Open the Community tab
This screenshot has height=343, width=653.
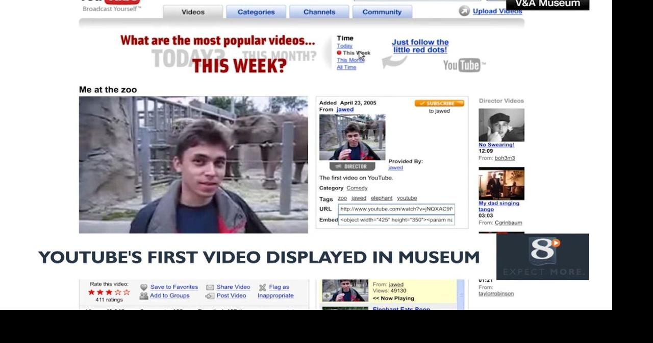click(382, 11)
